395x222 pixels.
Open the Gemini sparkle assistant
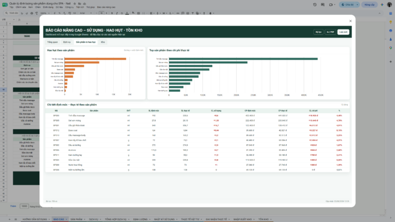pyautogui.click(x=382, y=5)
